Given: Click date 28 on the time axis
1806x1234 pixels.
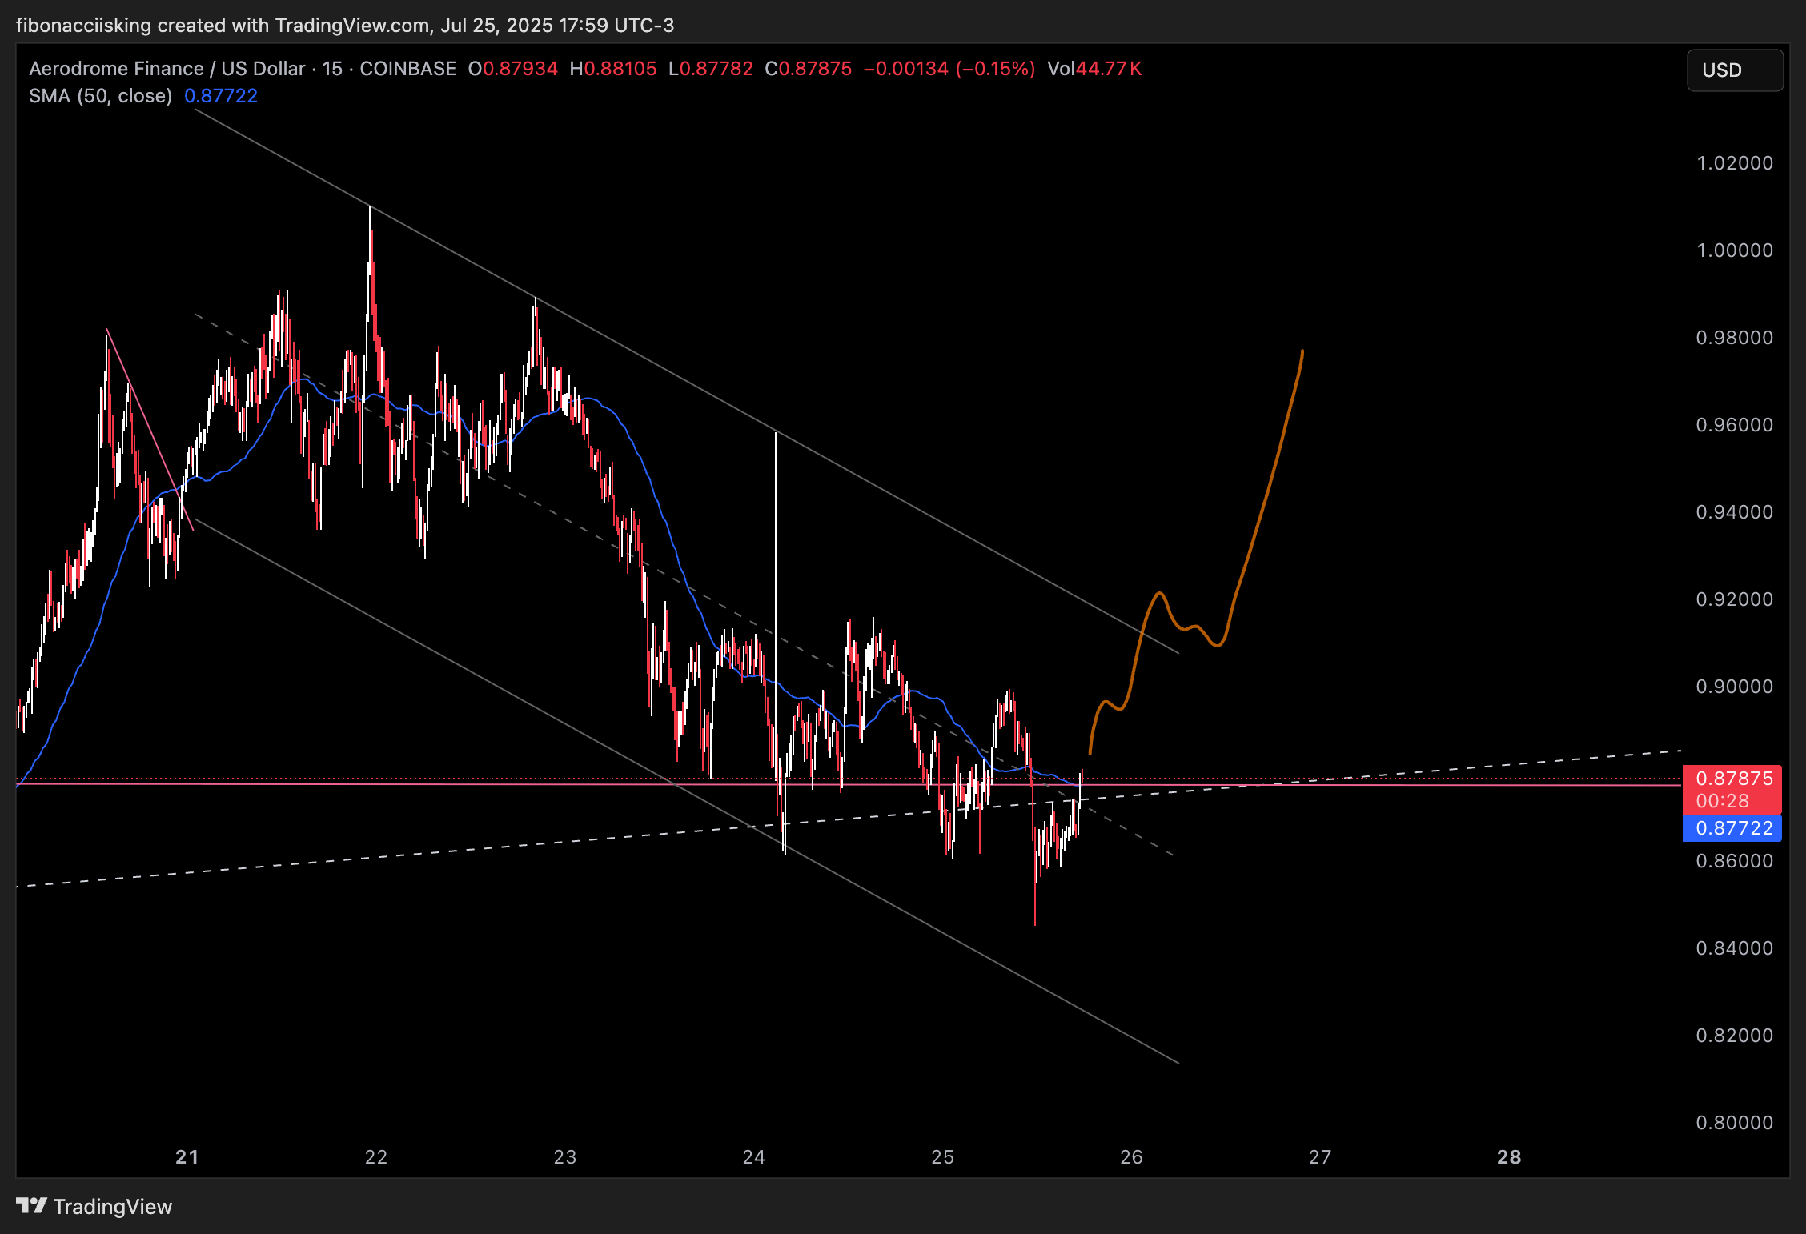Looking at the screenshot, I should 1509,1157.
